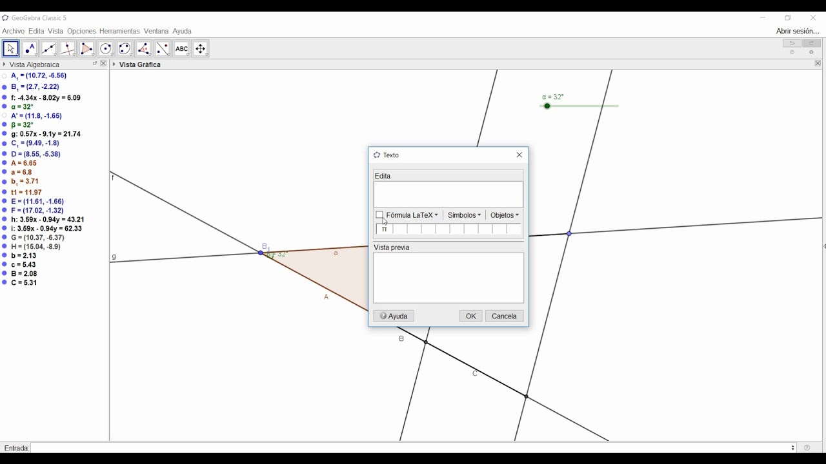The image size is (826, 464).
Task: Expand the Vista Gráfica style bar arrow
Action: [114, 64]
